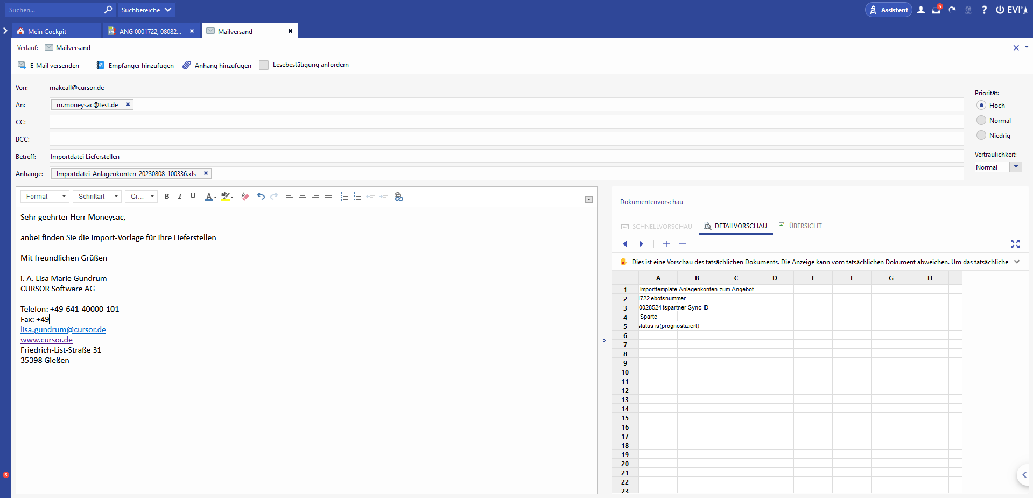
Task: Enable Lesebestätigung anfordern checkbox
Action: click(264, 65)
